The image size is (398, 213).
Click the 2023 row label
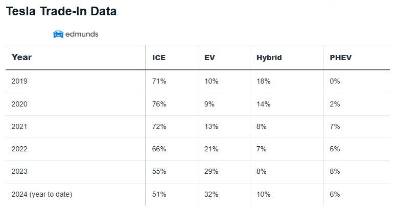[x=19, y=172]
